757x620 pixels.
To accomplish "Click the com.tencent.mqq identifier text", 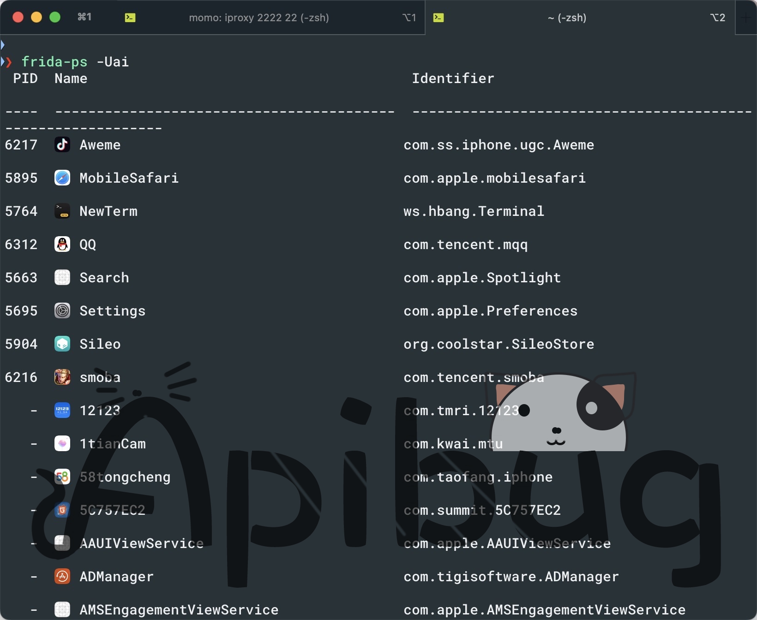I will 465,244.
